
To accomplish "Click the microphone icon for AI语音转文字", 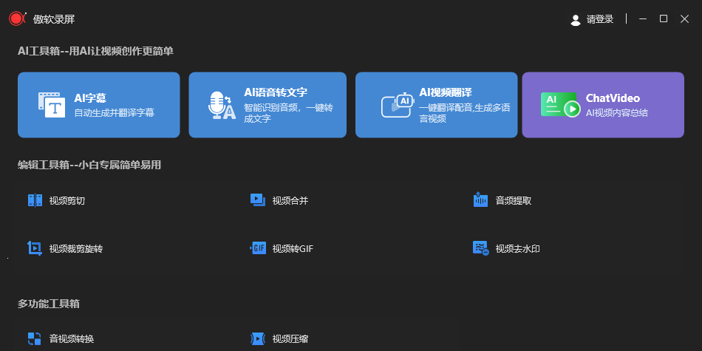I will pos(222,106).
